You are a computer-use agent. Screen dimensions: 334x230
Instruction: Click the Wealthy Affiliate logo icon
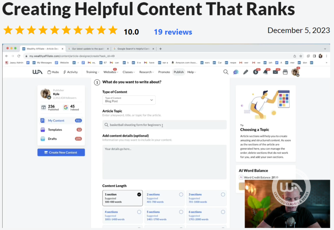pos(37,72)
